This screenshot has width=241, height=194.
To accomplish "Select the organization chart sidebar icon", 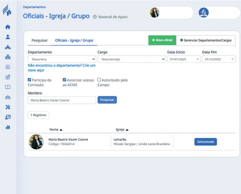I will coord(8,57).
